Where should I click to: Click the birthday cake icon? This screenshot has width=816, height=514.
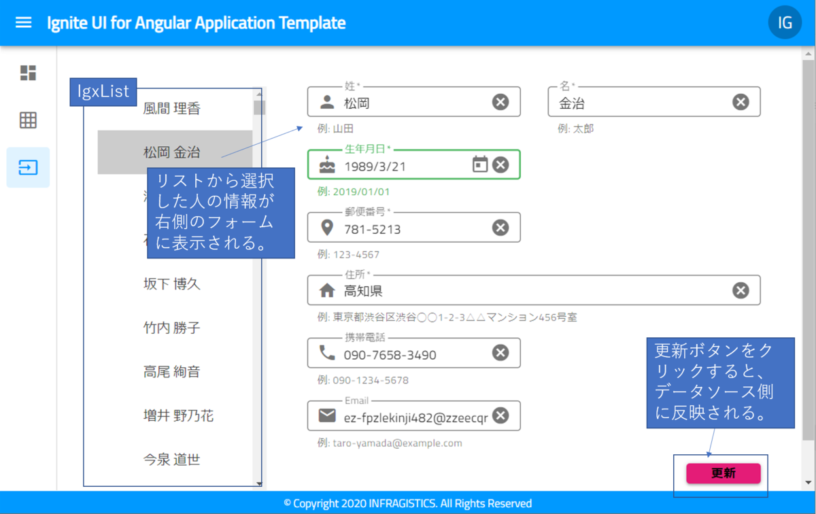(327, 165)
